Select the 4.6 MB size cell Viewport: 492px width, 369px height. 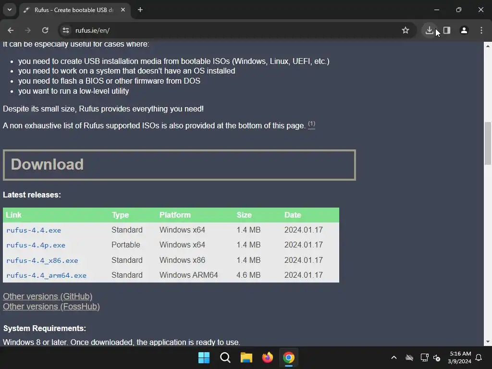[x=248, y=275]
